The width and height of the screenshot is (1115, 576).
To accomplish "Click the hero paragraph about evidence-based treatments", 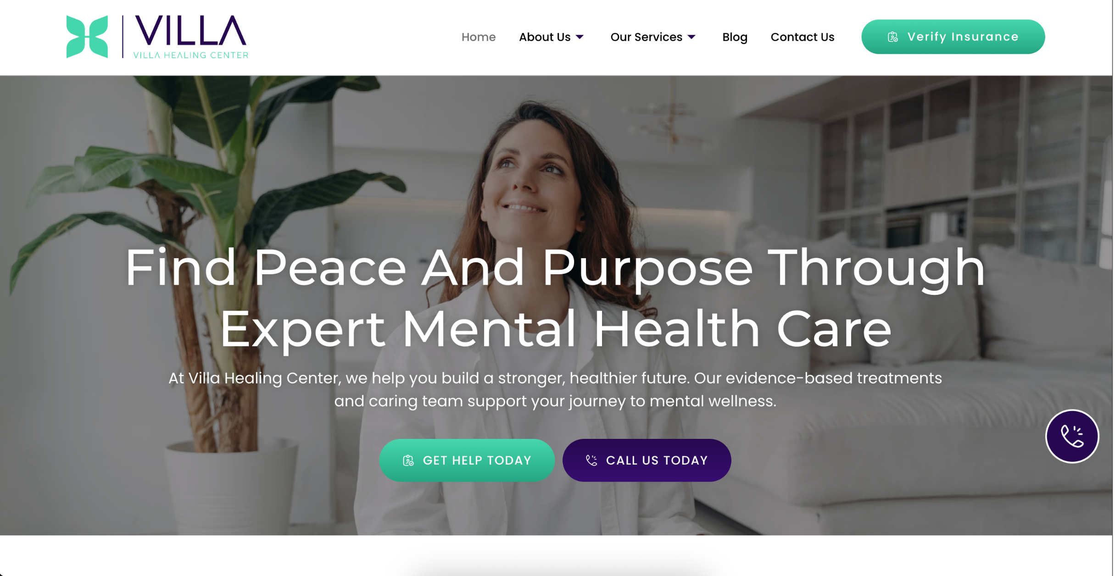I will (555, 389).
